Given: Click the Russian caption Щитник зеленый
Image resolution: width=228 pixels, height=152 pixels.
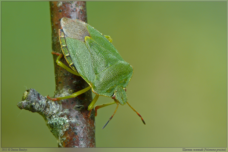Looking at the screenshot, I should pyautogui.click(x=193, y=150).
